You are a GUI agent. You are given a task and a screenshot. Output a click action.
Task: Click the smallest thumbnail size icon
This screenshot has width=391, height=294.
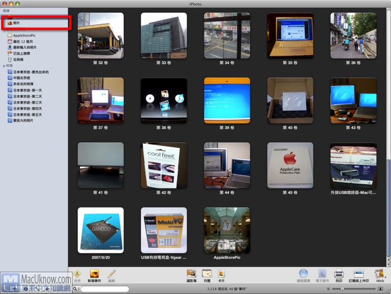328,289
